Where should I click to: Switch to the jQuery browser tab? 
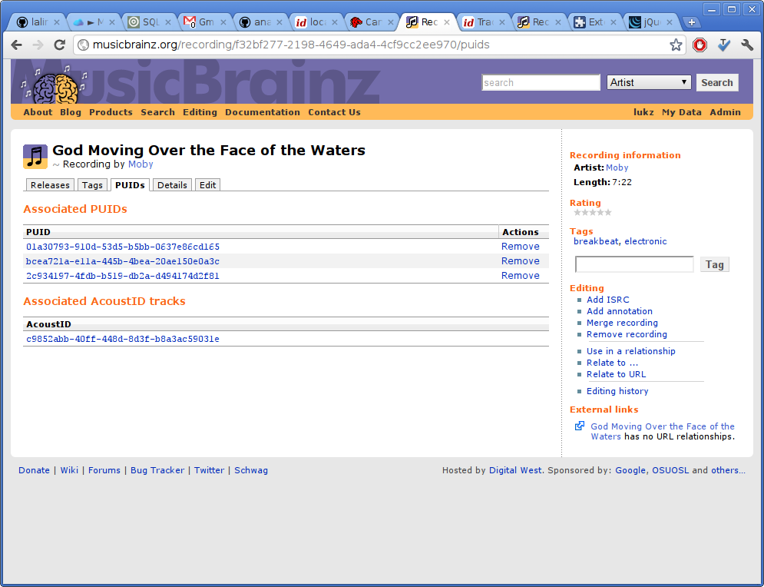point(651,22)
